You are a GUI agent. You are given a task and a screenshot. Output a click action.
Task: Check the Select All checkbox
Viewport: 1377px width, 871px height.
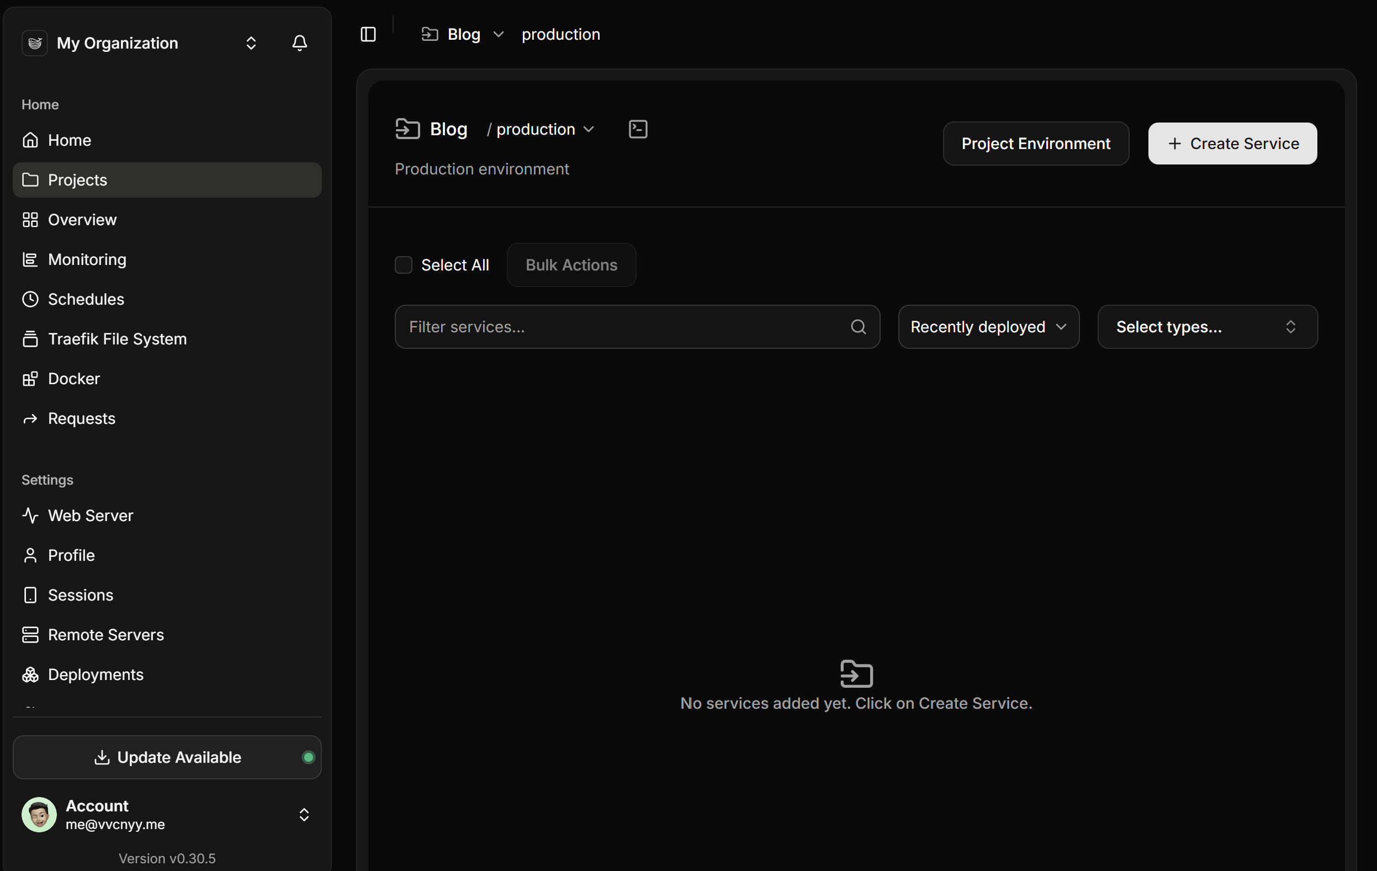coord(403,265)
